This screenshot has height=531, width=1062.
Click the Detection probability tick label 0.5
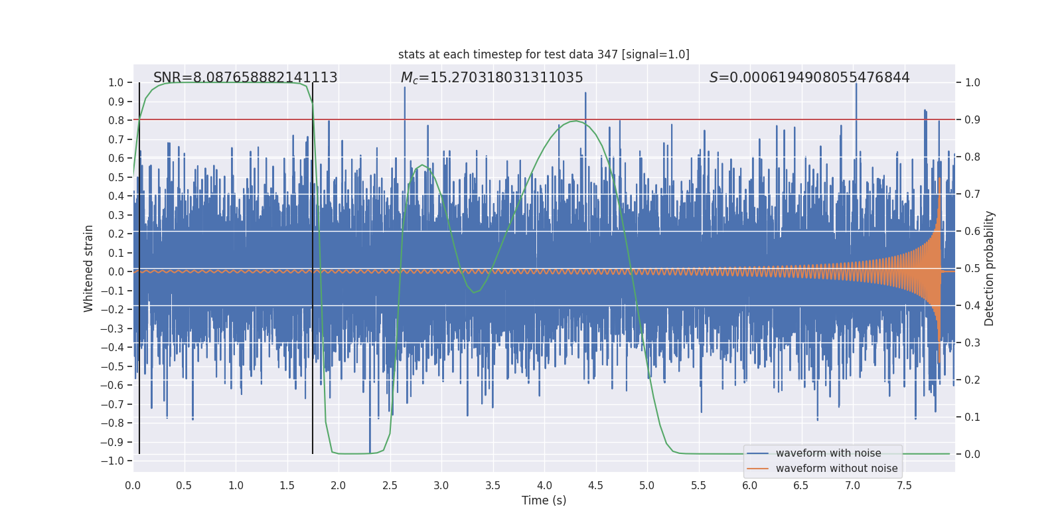pos(972,268)
